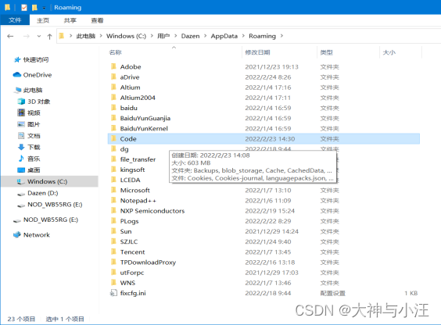Click the baidu folder icon
Viewport: 441px width, 325px height.
[113, 108]
